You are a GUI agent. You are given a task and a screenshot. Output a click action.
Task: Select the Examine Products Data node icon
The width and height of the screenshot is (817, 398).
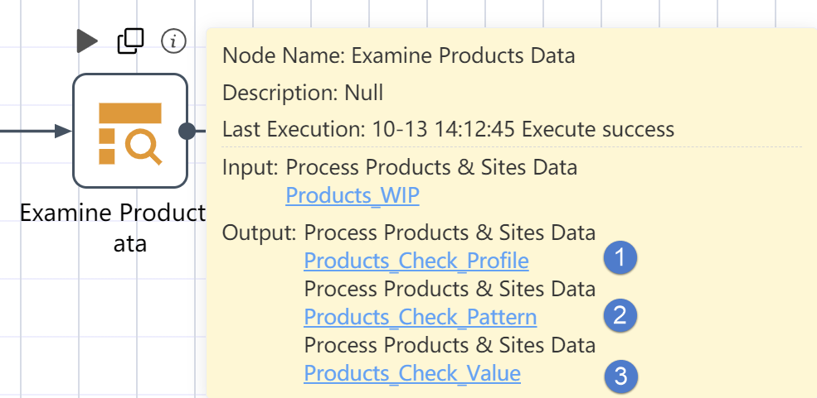tap(129, 131)
